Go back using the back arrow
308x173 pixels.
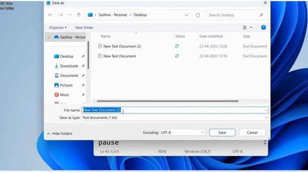tap(50, 15)
